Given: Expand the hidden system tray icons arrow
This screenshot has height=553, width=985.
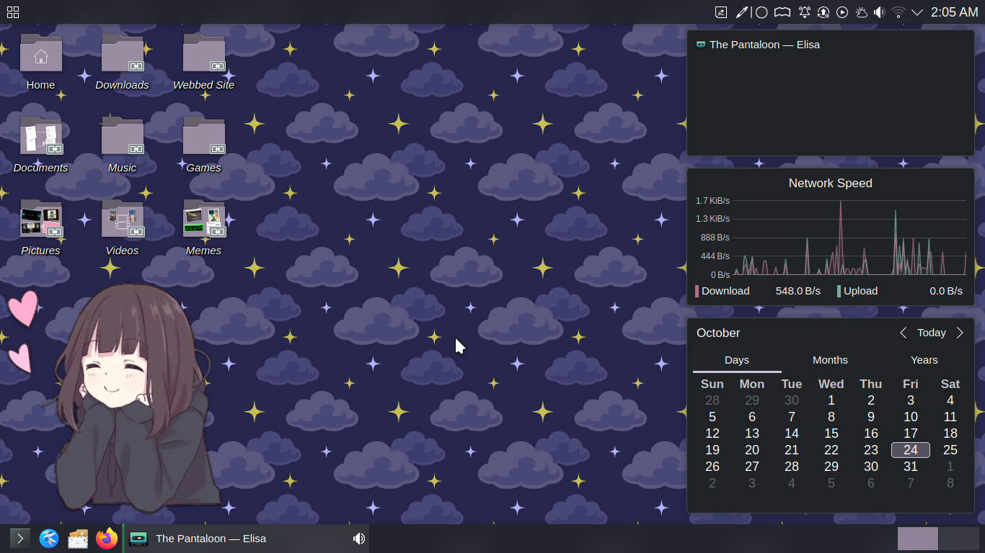Looking at the screenshot, I should [917, 12].
